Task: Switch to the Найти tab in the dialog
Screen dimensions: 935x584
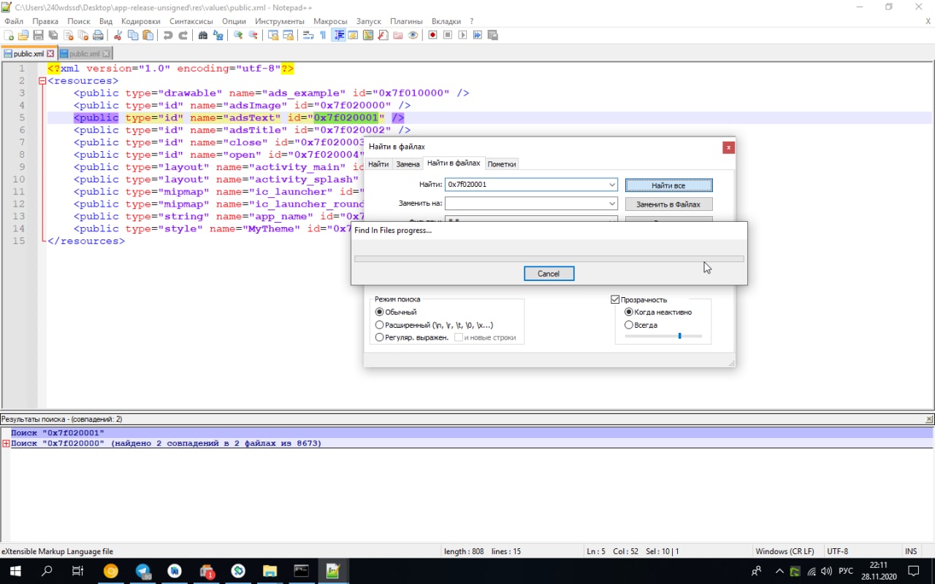Action: point(378,164)
